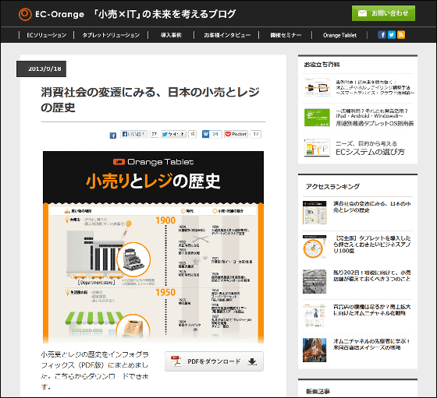
Task: Open the circular orange app chart ranking thumbnail
Action: point(314,247)
